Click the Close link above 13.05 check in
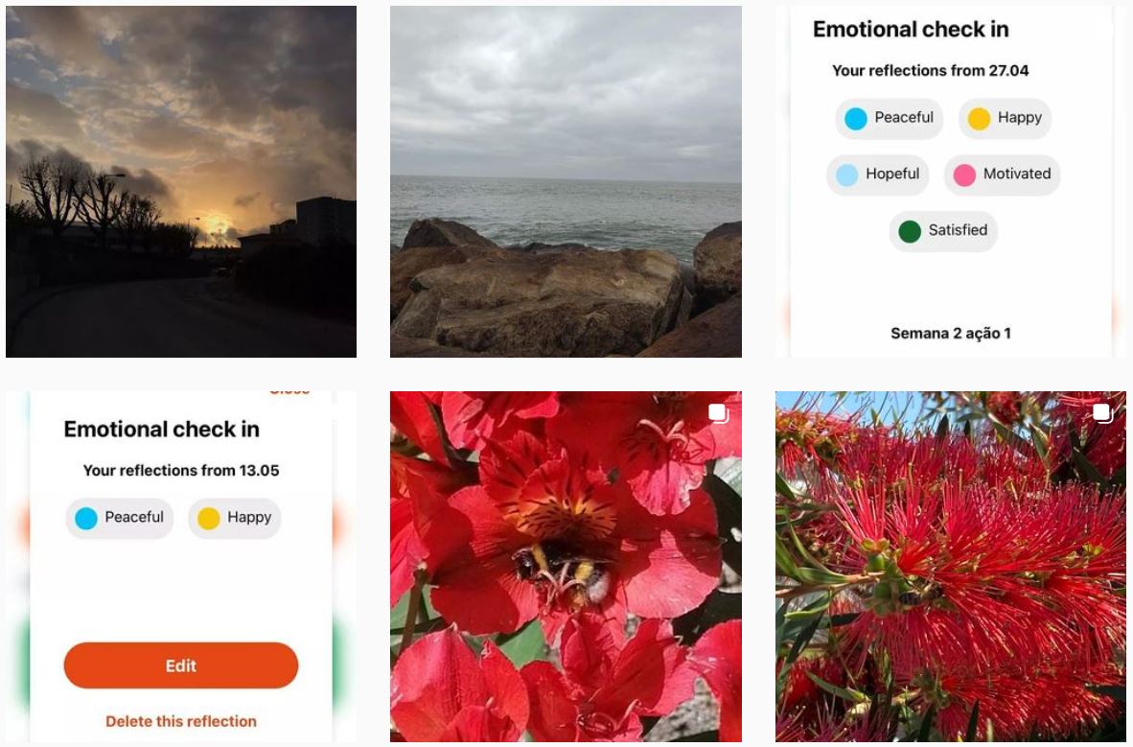 pos(289,392)
